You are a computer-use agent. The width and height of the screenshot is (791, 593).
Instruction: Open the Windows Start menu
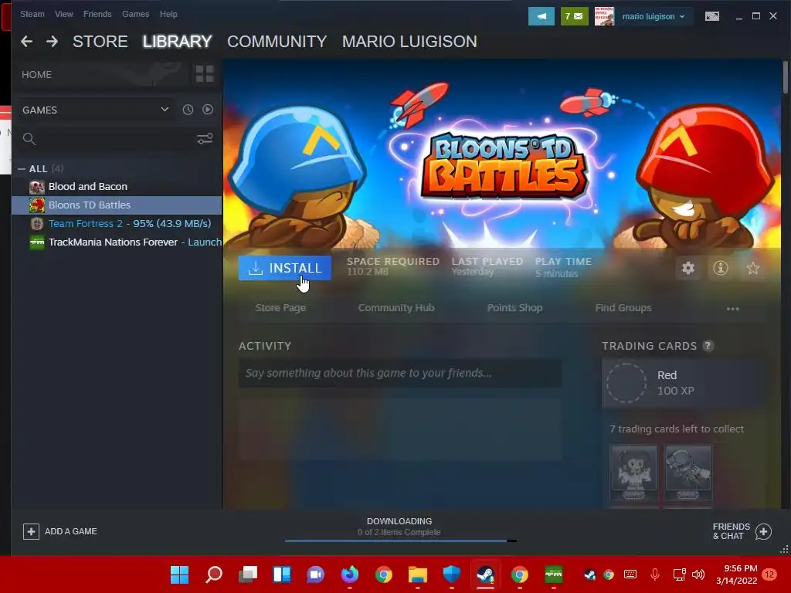tap(179, 574)
